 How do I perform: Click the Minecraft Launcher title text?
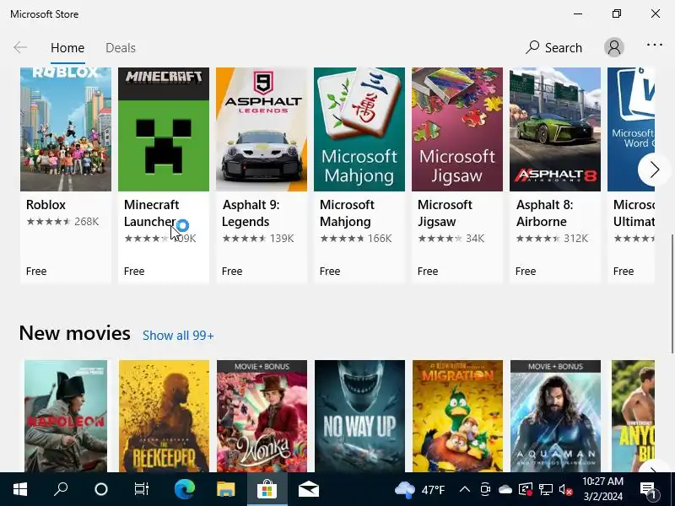pos(152,213)
